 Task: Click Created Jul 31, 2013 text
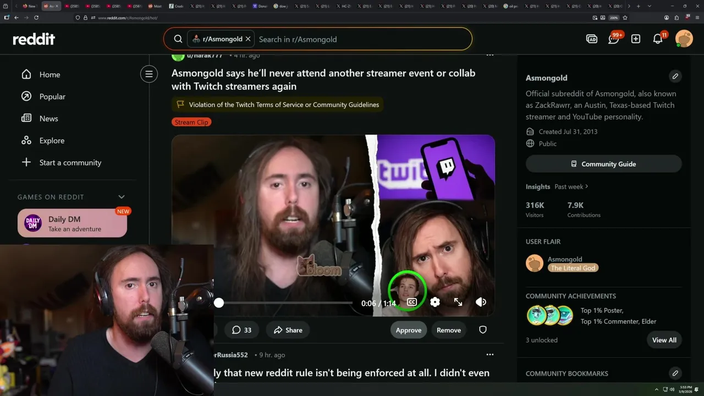coord(568,131)
